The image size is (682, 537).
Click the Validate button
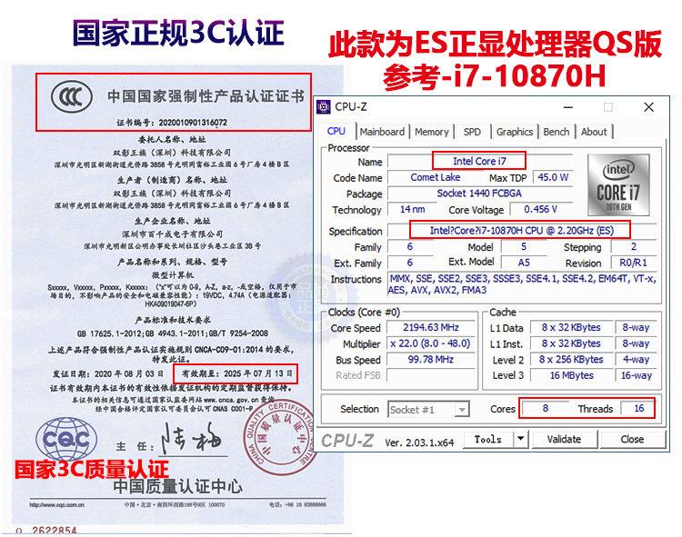click(x=564, y=439)
